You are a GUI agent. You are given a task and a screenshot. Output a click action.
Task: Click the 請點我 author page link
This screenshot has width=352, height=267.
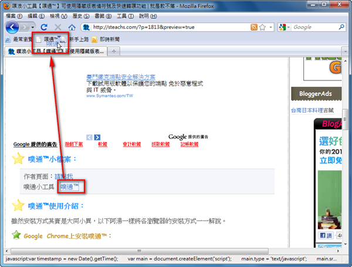coord(64,177)
